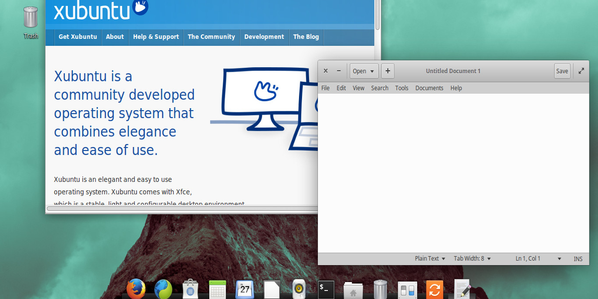Open the File menu in text editor

click(325, 88)
